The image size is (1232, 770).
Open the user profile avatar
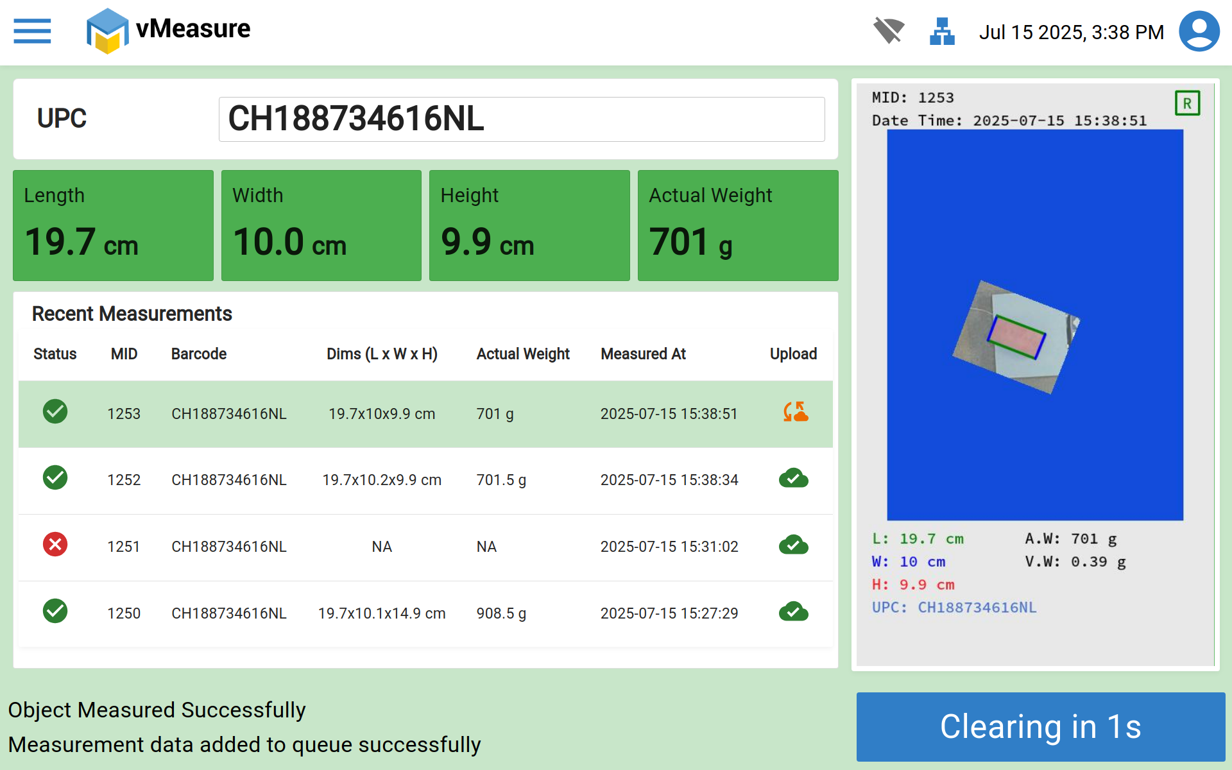click(1199, 31)
